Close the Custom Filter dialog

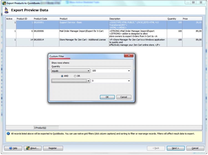(x=129, y=55)
